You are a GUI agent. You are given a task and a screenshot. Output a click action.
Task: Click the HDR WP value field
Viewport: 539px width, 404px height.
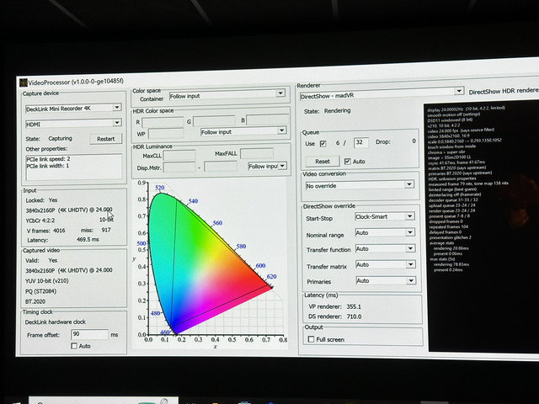click(x=165, y=134)
